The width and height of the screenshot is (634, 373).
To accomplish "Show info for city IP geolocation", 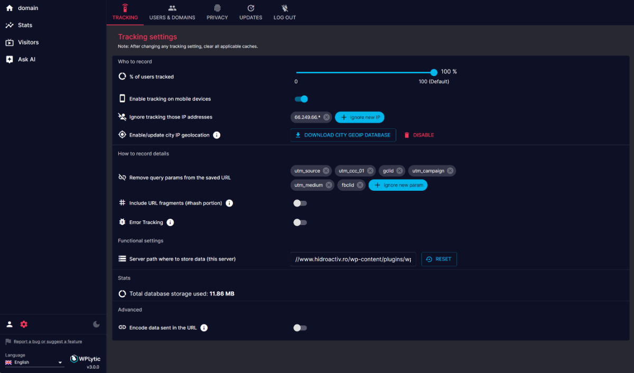I will (217, 135).
